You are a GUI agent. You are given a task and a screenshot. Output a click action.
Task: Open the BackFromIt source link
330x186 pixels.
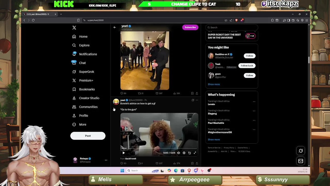coord(131,159)
